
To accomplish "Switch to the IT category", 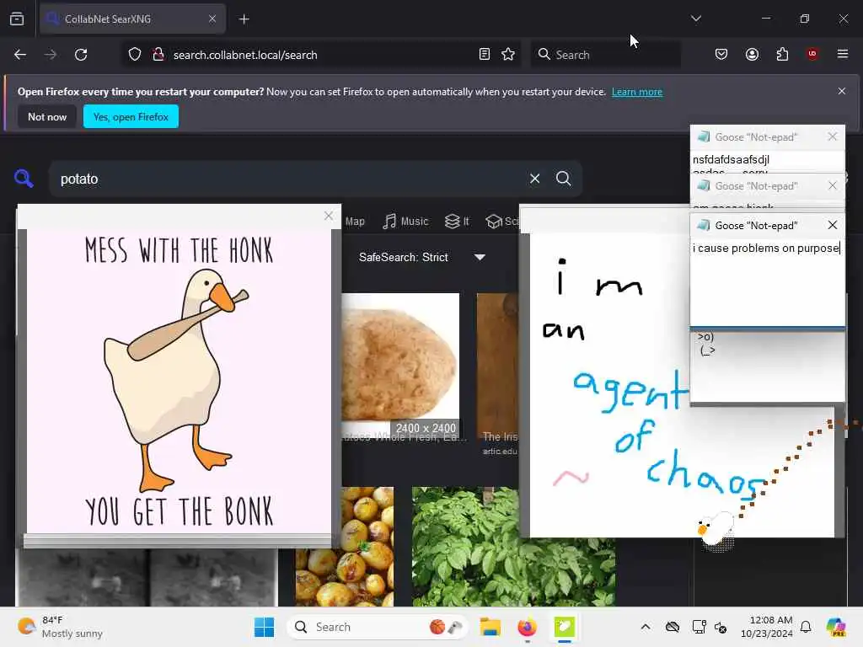I will (x=457, y=222).
